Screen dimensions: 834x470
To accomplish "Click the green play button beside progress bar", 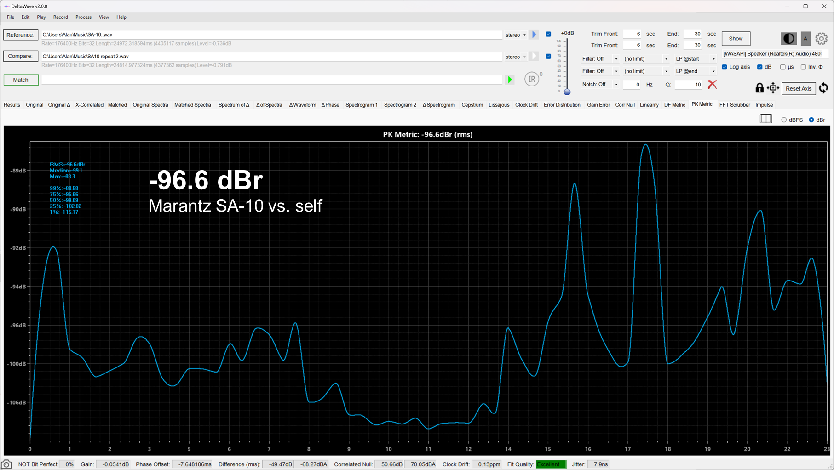I will coord(510,80).
